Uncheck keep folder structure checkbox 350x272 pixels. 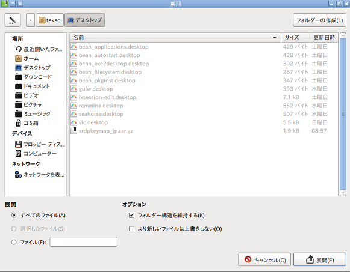pyautogui.click(x=131, y=216)
